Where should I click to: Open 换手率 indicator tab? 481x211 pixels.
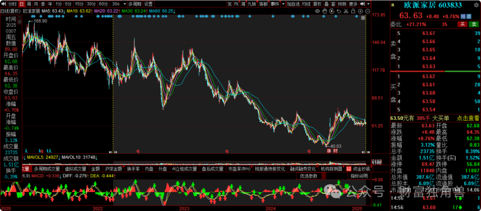[133, 169]
